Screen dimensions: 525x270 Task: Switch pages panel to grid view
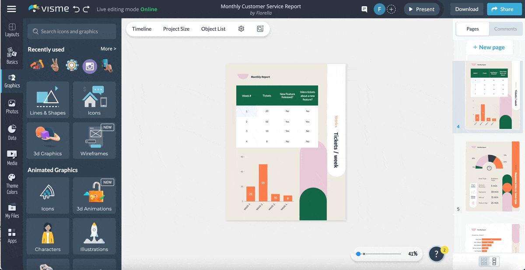(x=484, y=261)
